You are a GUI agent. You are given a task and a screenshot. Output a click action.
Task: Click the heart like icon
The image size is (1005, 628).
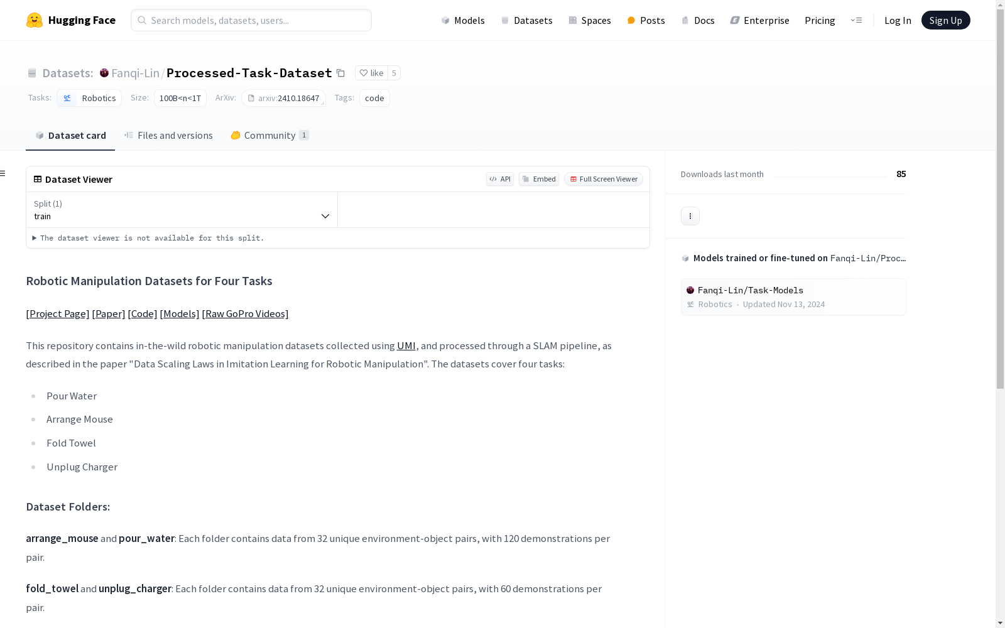pos(364,73)
